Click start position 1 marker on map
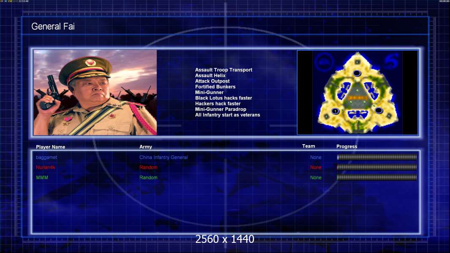Screen dimensions: 450x253 pos(335,111)
